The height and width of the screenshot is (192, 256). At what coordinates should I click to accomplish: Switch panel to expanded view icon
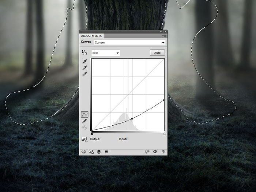91,152
